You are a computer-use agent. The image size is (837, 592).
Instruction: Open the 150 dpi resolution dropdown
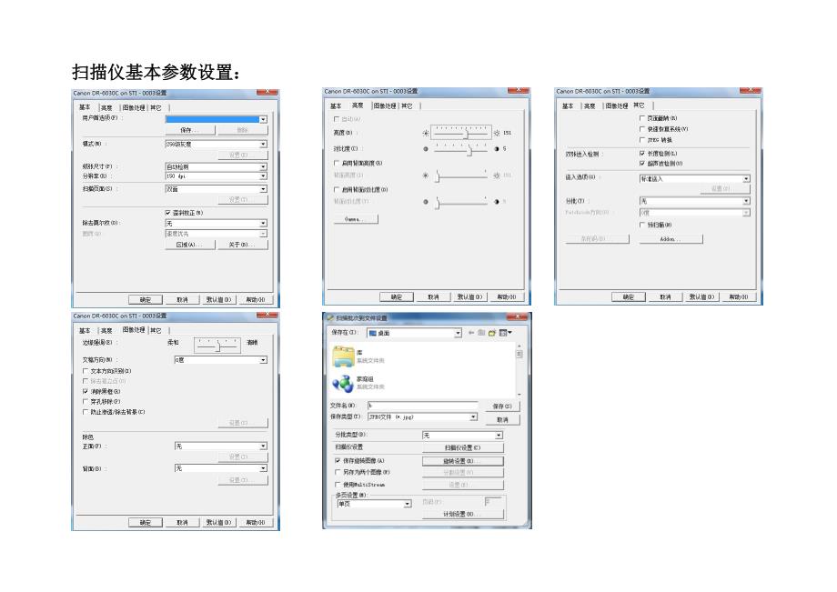(263, 176)
